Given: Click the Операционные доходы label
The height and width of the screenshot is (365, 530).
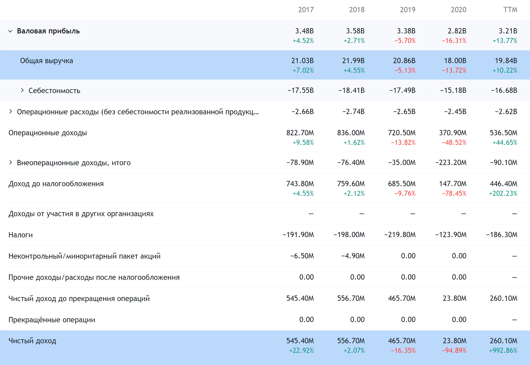Looking at the screenshot, I should point(48,133).
